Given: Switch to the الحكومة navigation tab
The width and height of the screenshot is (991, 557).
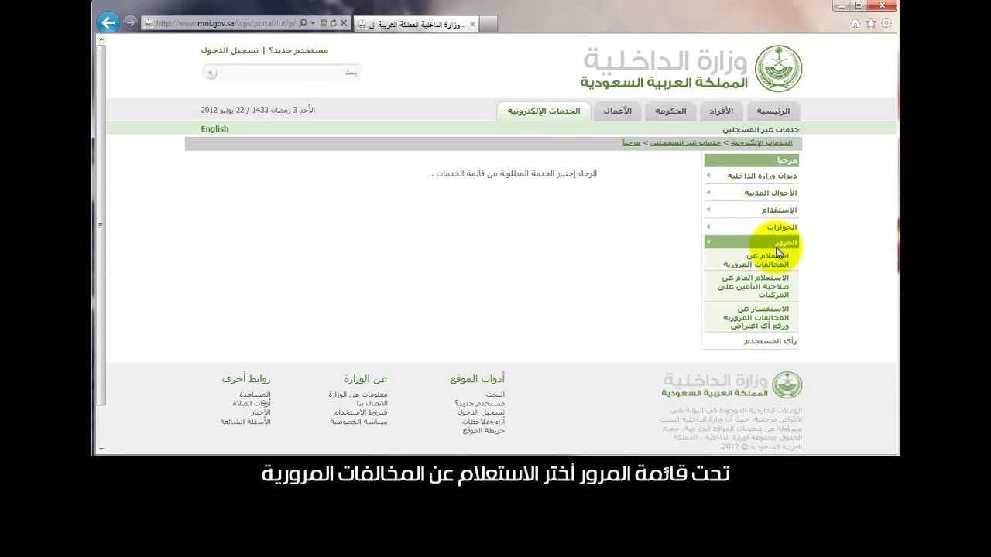Looking at the screenshot, I should 670,111.
